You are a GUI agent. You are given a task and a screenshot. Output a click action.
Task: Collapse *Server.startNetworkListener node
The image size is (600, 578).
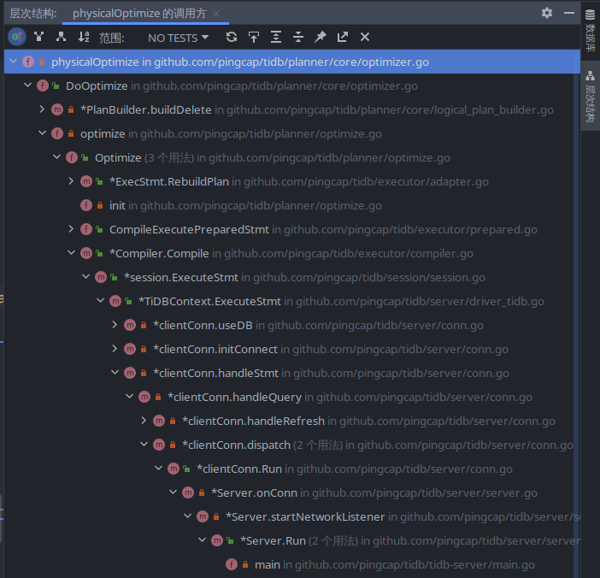(188, 516)
